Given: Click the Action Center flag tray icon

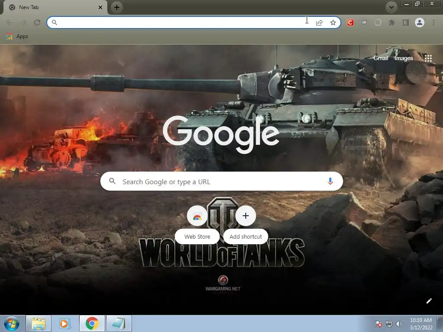Looking at the screenshot, I should click(x=378, y=324).
